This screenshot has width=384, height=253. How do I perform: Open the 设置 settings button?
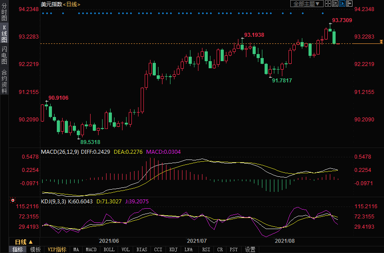click(250, 249)
